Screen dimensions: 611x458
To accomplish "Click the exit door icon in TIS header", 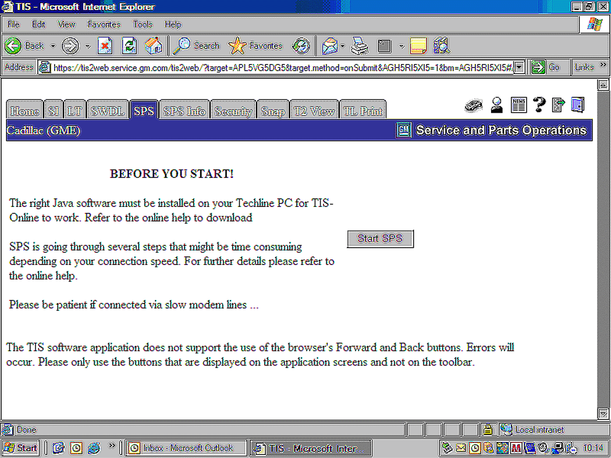I will [x=577, y=105].
